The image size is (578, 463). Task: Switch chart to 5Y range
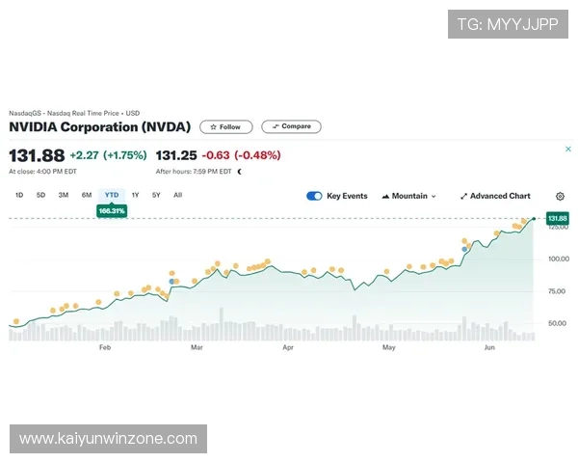(156, 195)
